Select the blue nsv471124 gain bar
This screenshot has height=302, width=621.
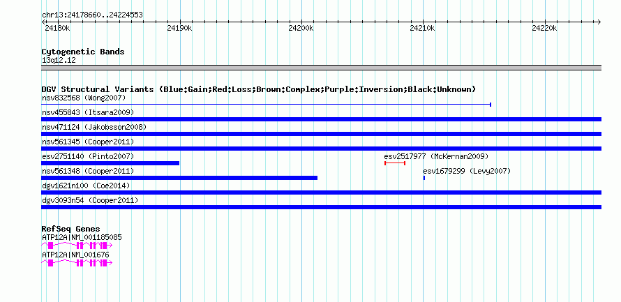[321, 134]
